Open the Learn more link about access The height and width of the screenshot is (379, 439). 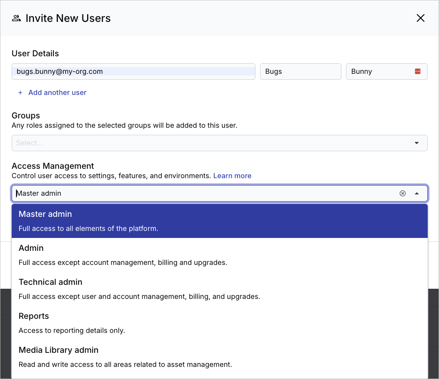click(232, 175)
